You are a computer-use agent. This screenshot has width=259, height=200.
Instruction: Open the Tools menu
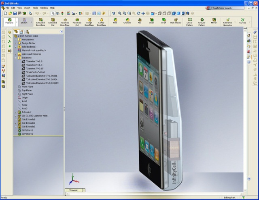pos(35,8)
